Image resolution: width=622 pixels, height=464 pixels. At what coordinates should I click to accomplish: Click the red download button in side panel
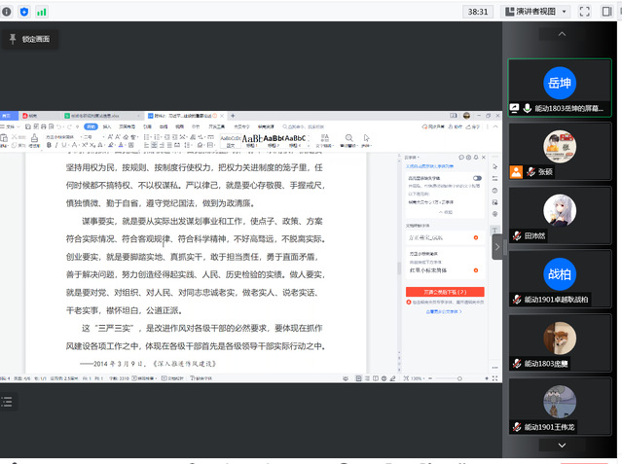coord(444,291)
